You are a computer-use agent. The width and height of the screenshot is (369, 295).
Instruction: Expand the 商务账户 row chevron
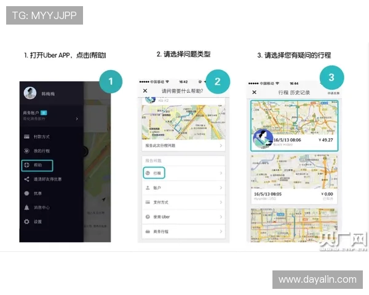[x=77, y=119]
